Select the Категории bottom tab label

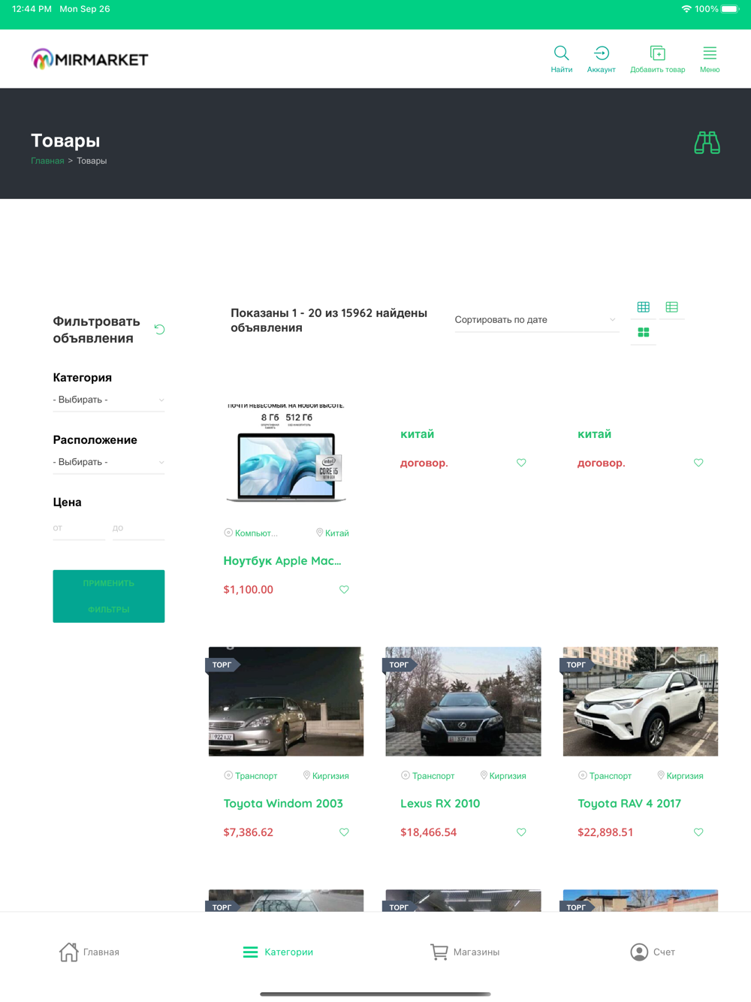click(x=289, y=952)
